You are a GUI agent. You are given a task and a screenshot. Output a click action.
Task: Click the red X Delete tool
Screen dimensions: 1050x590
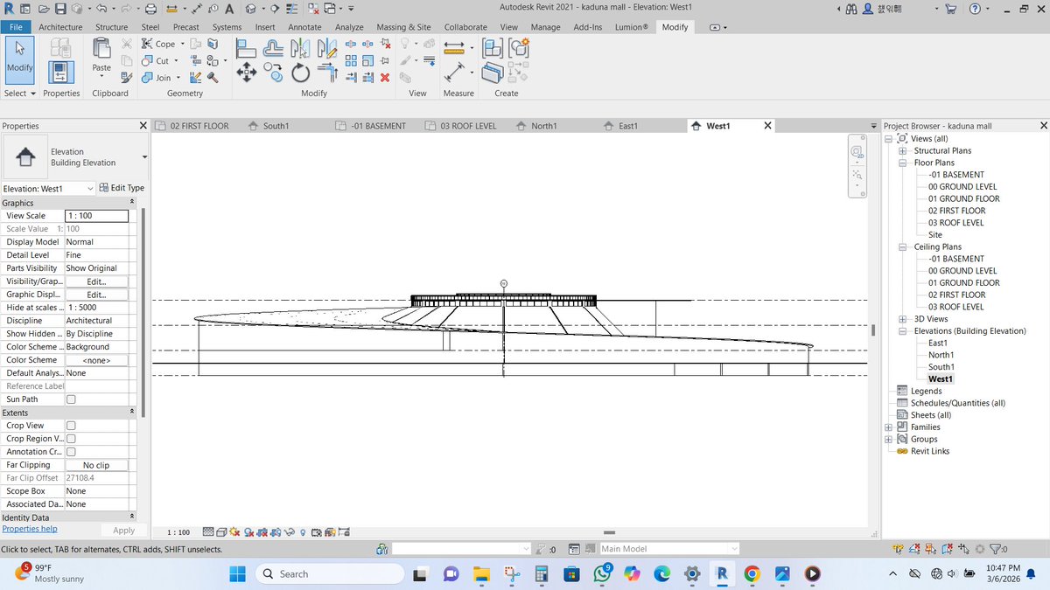(385, 78)
